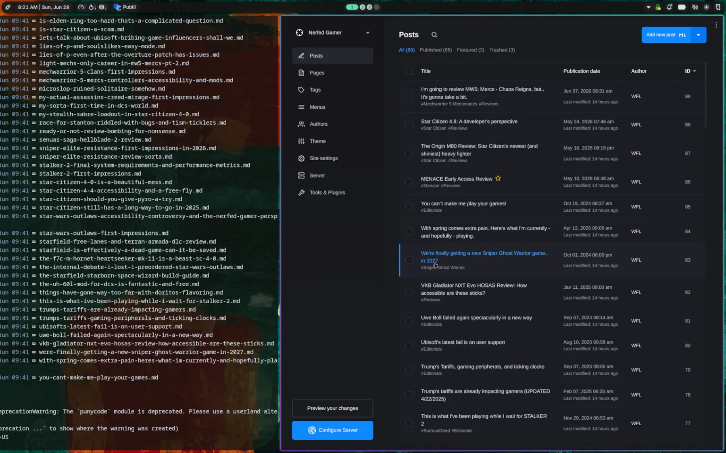Viewport: 726px width, 453px height.
Task: Open Trump's Tariffs, gaming peripherals post
Action: (482, 367)
